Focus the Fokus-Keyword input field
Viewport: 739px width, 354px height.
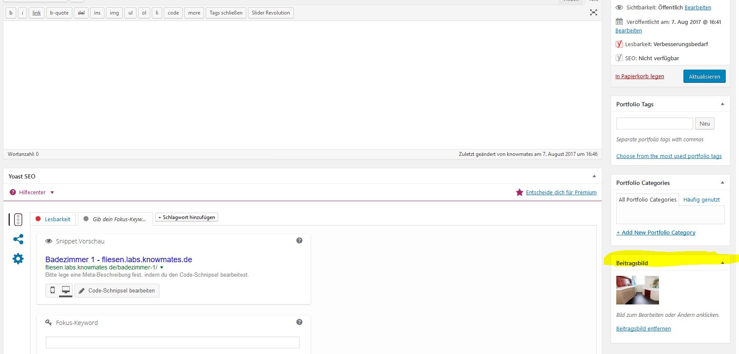[x=173, y=342]
